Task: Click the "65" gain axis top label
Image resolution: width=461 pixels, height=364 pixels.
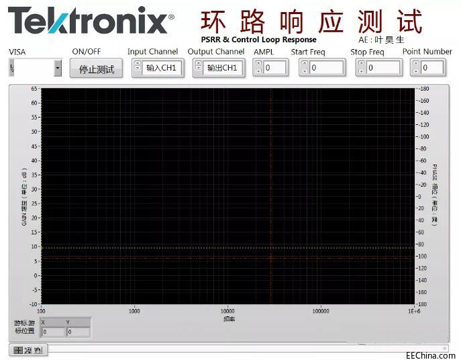Action: coord(34,89)
